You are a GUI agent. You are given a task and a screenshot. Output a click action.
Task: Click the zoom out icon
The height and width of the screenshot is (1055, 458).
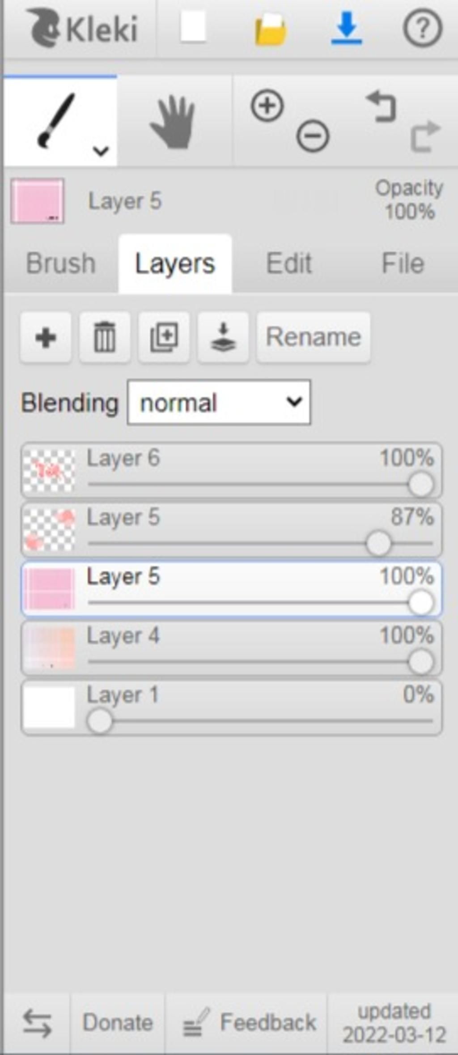[x=313, y=135]
